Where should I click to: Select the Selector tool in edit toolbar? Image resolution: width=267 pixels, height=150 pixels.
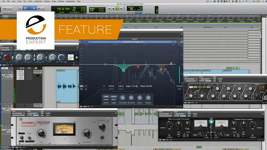pos(30,8)
